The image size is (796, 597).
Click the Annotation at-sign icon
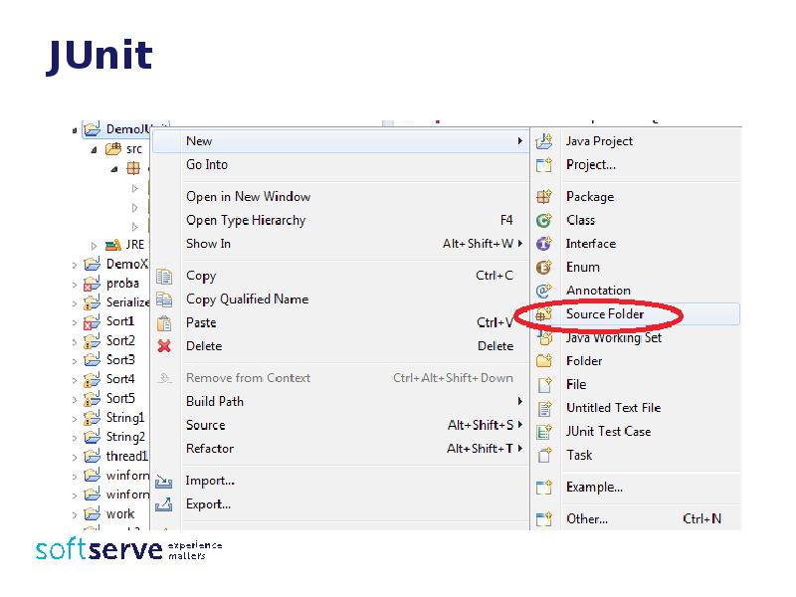[x=543, y=291]
